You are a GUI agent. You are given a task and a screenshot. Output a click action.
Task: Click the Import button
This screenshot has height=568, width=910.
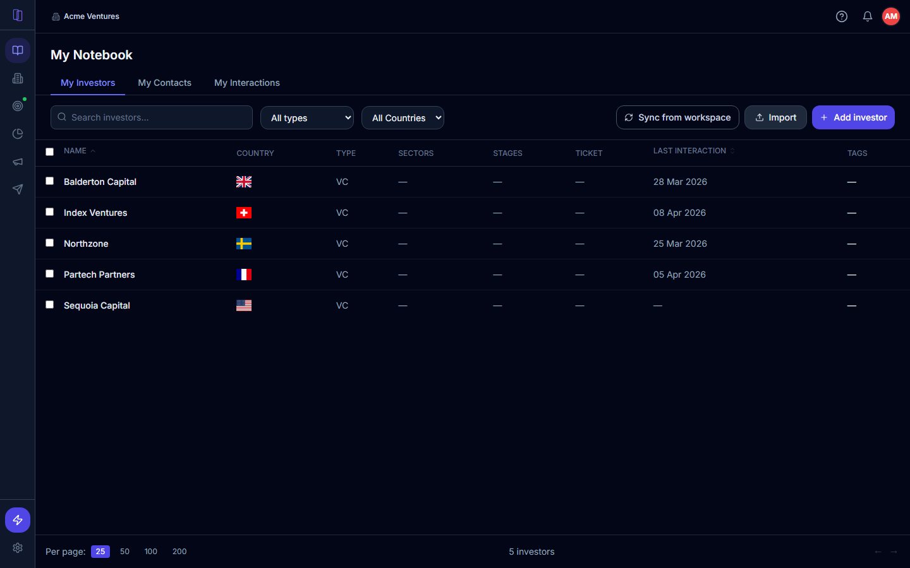775,117
